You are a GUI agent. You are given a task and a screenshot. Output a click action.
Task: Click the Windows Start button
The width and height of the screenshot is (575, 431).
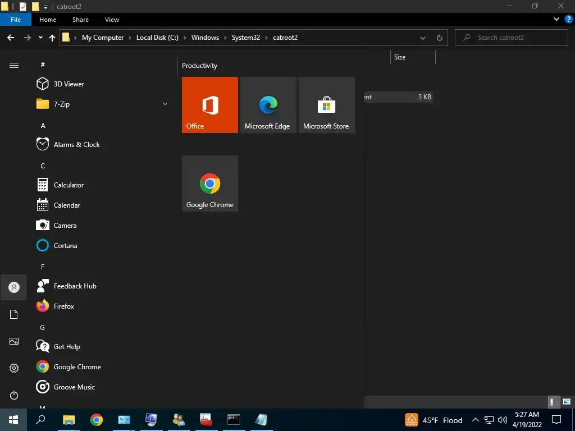(x=13, y=420)
